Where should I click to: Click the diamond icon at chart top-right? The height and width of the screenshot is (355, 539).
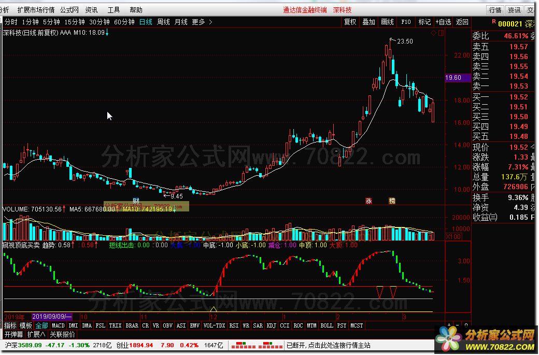434,33
